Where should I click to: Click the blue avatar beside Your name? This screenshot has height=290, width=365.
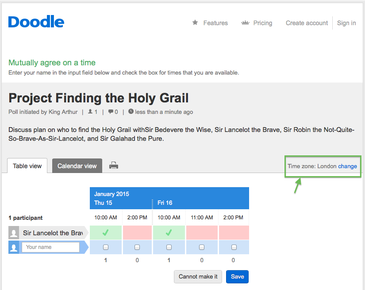14,247
